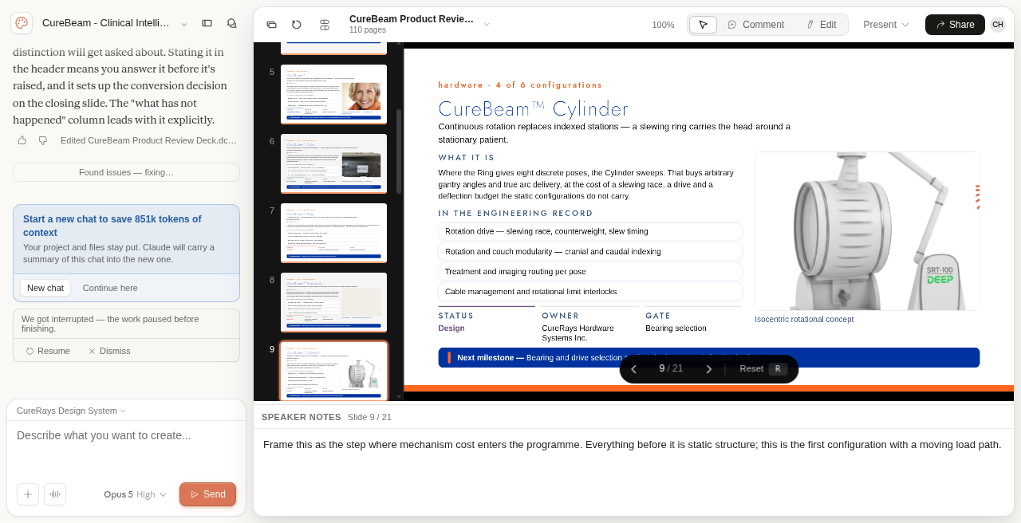Select slide 6 thumbnail

click(333, 163)
